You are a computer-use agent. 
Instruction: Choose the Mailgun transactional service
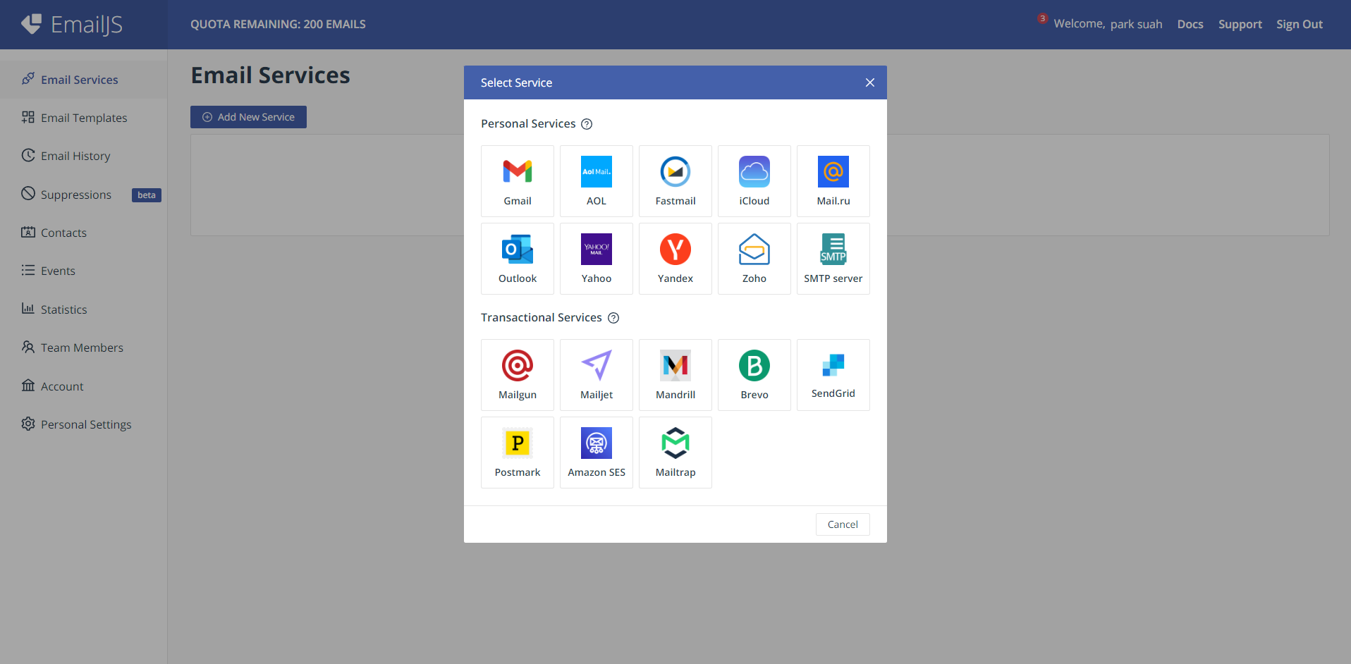518,375
